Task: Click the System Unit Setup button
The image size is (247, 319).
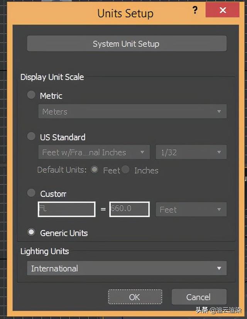Action: [126, 44]
